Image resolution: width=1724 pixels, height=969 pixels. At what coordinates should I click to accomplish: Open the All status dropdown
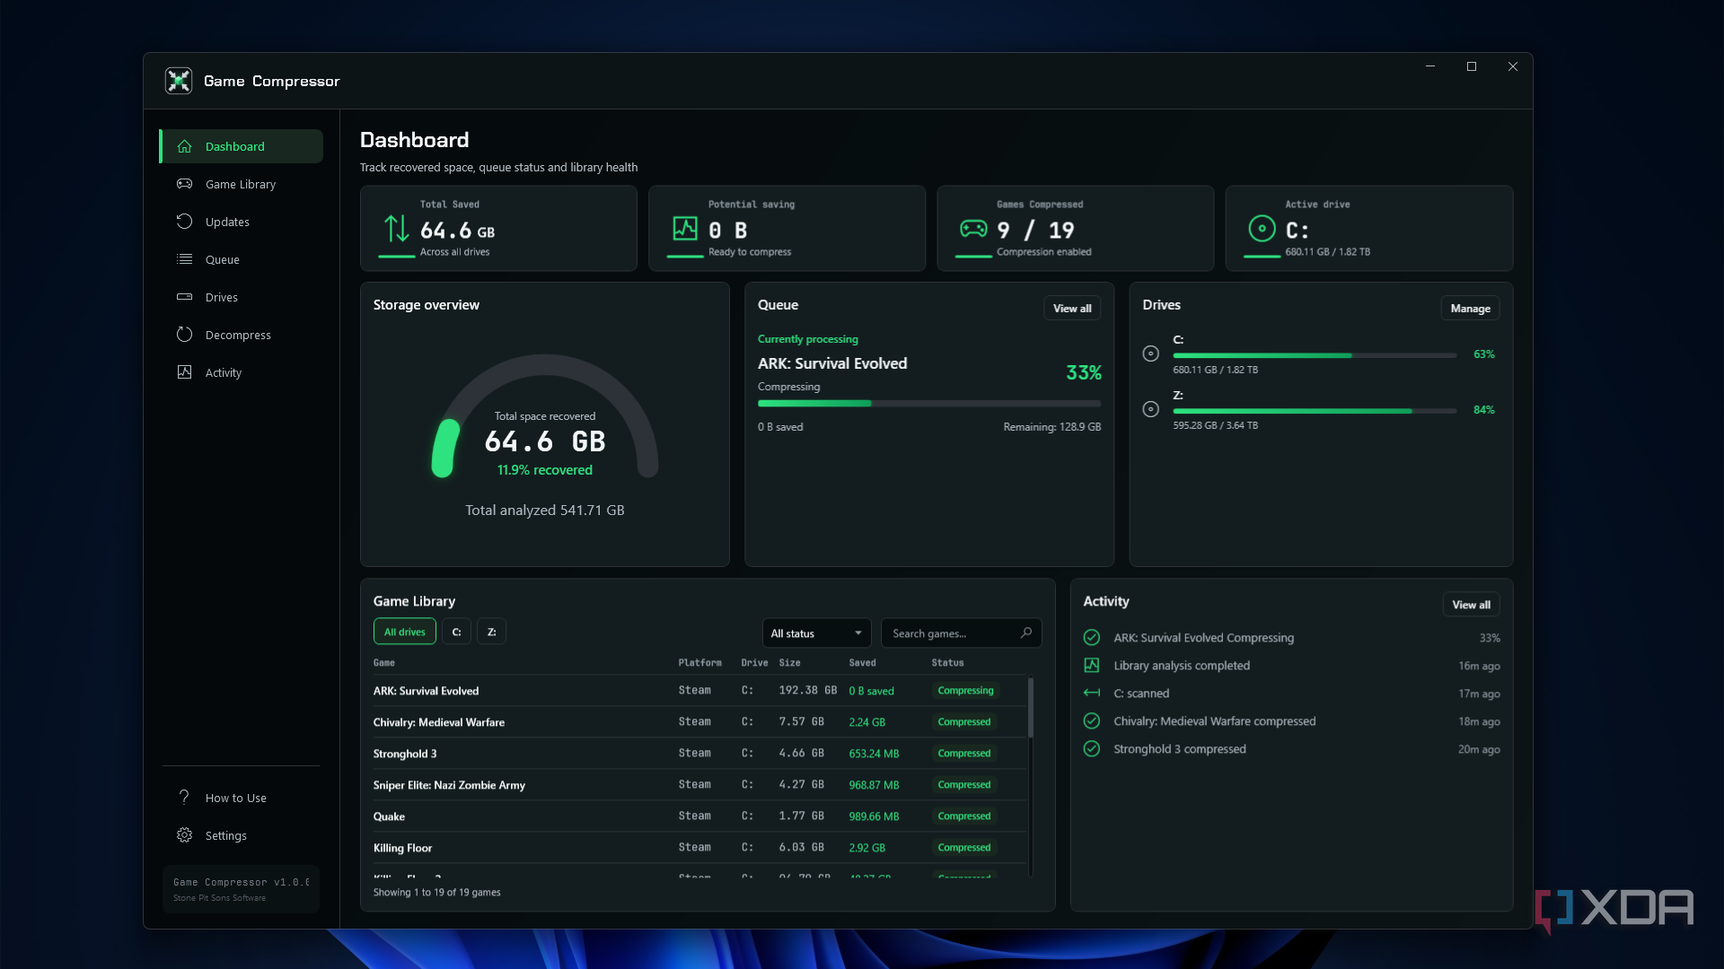pos(816,633)
